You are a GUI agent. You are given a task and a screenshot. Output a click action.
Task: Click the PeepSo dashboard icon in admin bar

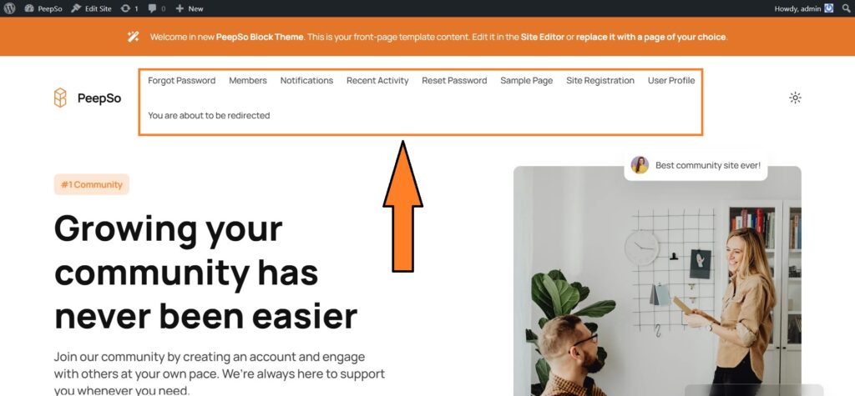[29, 8]
